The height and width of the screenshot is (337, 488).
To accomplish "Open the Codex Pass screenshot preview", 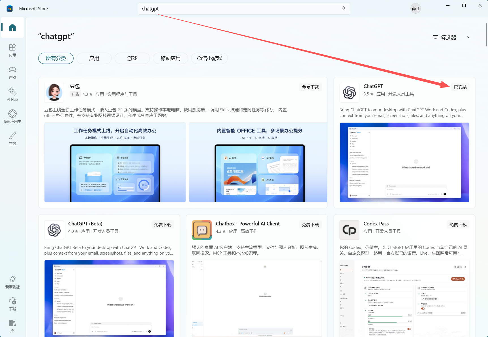I will coord(404,298).
